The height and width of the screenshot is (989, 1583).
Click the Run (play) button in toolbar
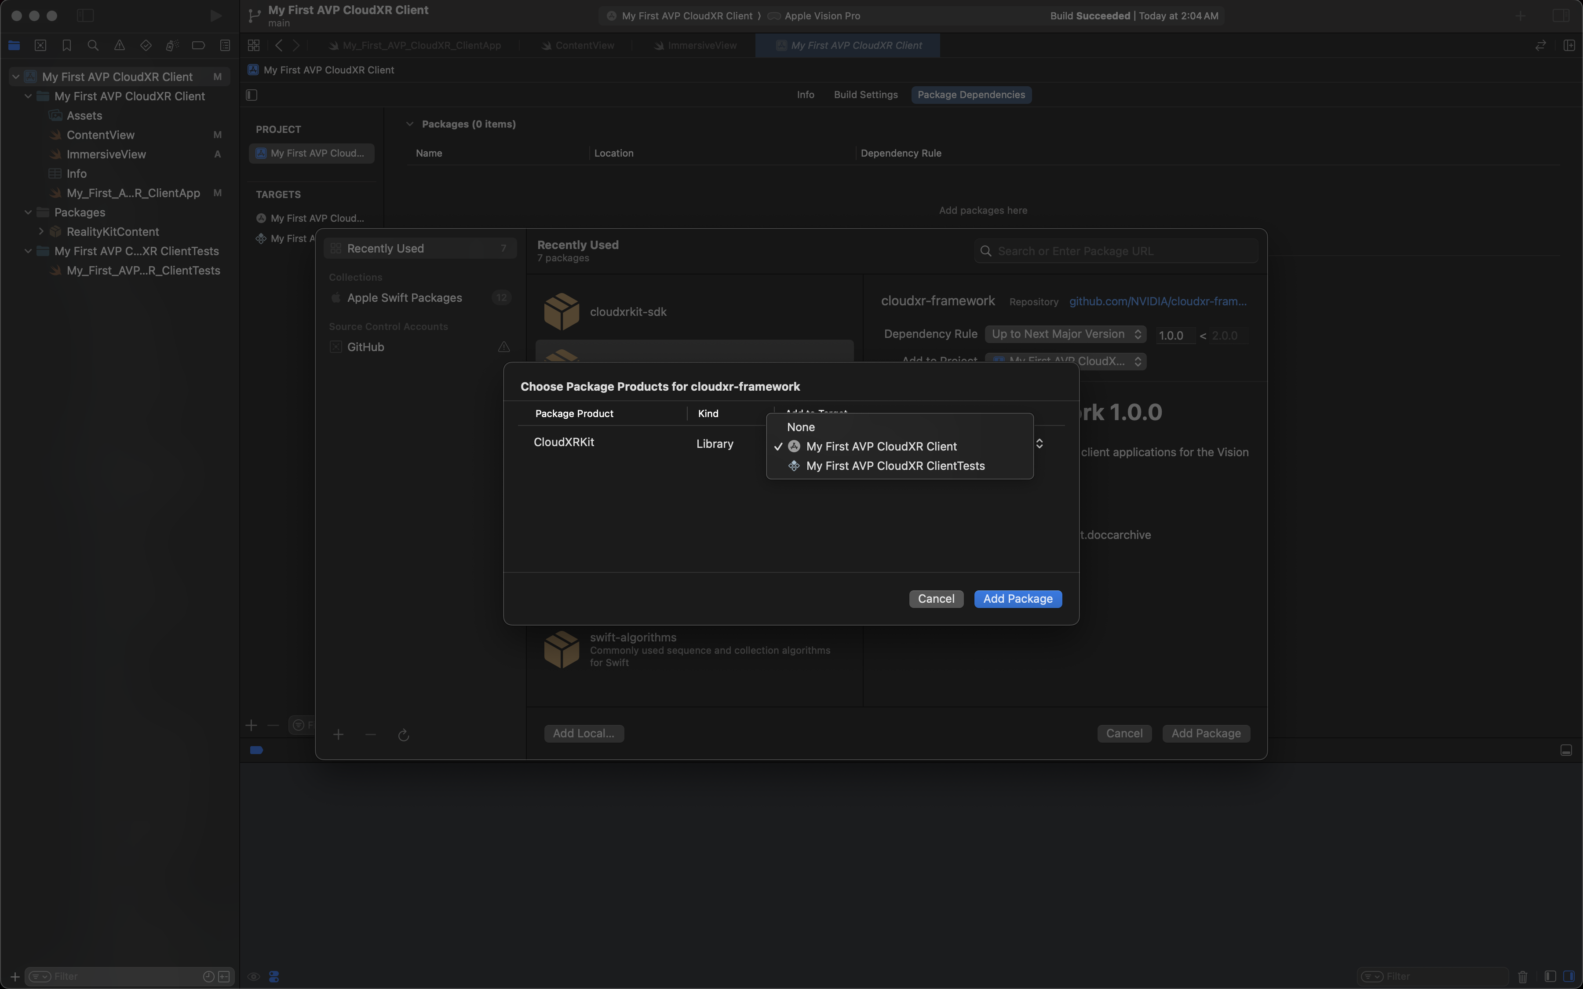[215, 16]
